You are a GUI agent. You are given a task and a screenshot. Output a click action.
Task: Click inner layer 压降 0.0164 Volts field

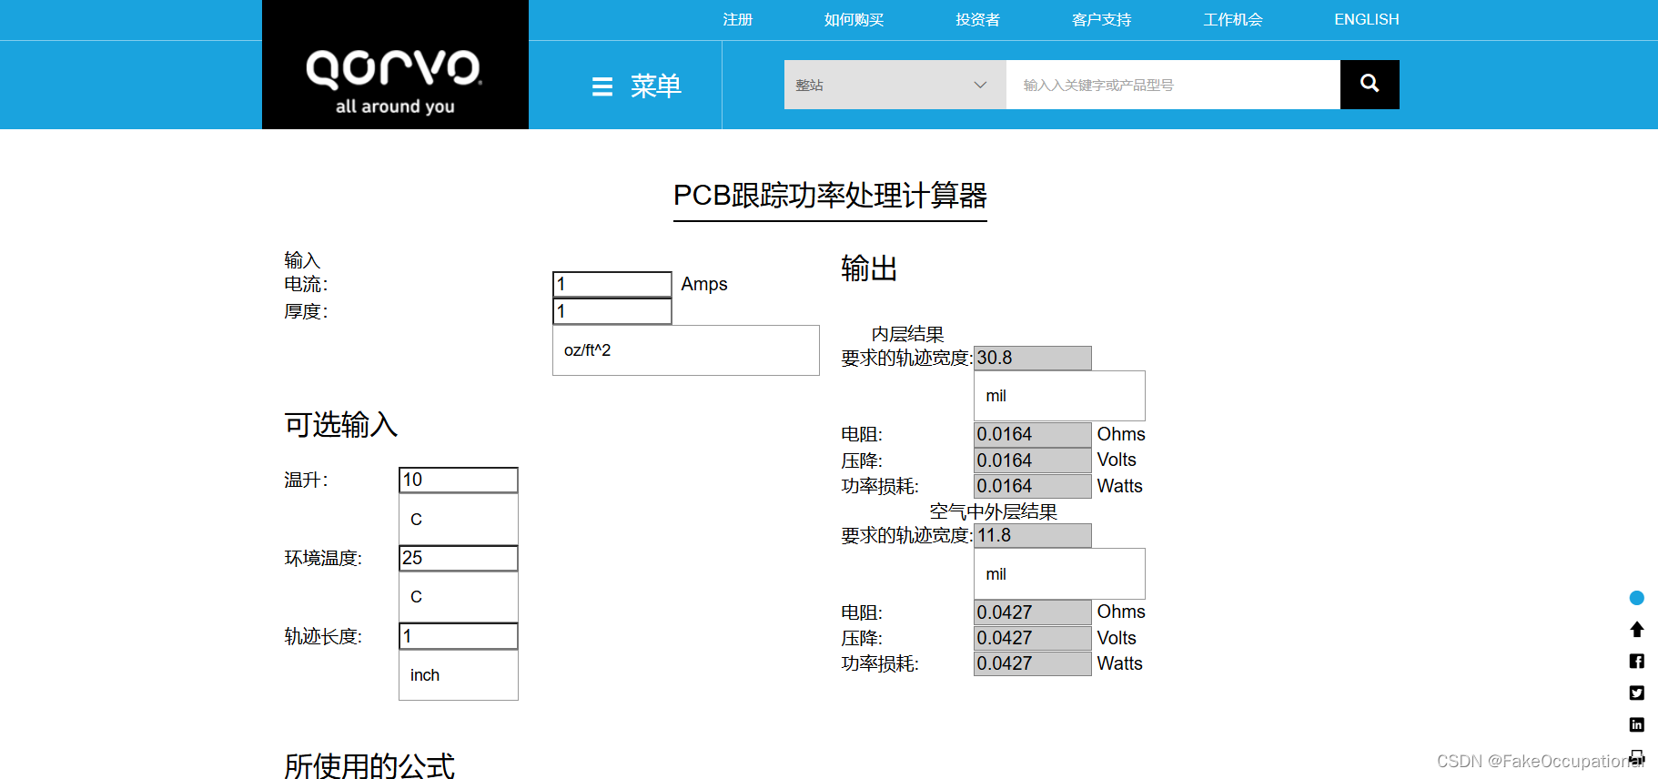[1033, 460]
